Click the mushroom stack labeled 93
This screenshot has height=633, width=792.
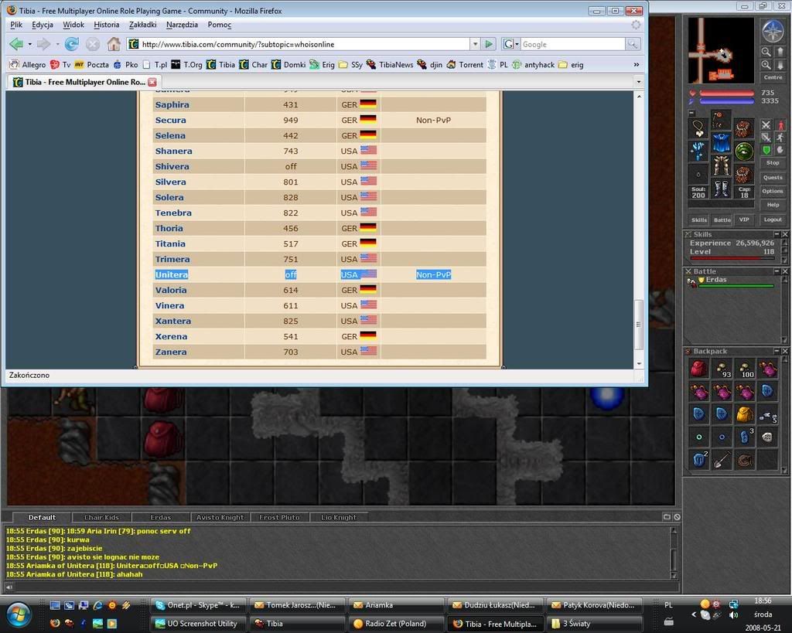[722, 369]
